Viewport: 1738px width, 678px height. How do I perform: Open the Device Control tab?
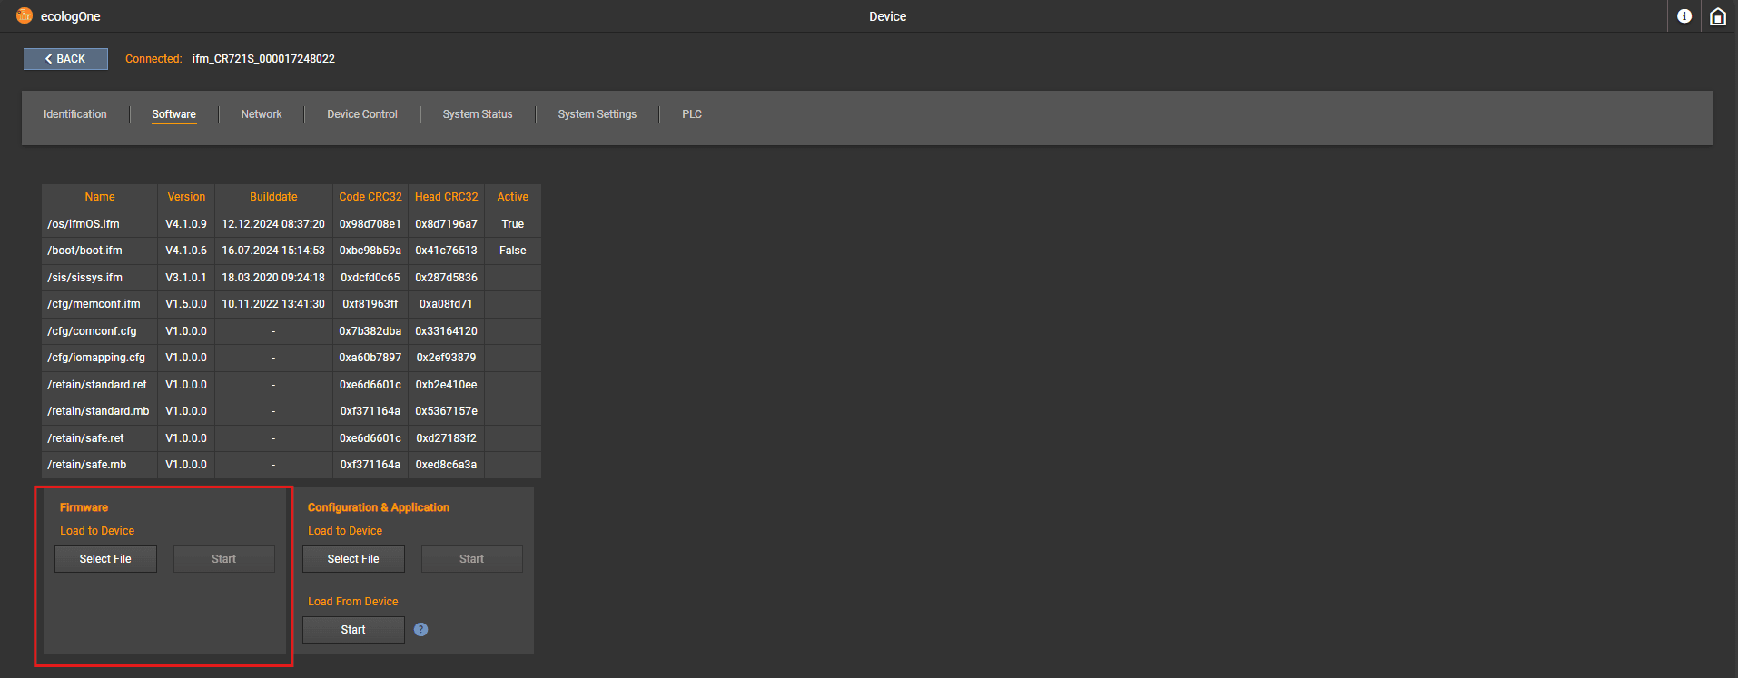pyautogui.click(x=362, y=114)
